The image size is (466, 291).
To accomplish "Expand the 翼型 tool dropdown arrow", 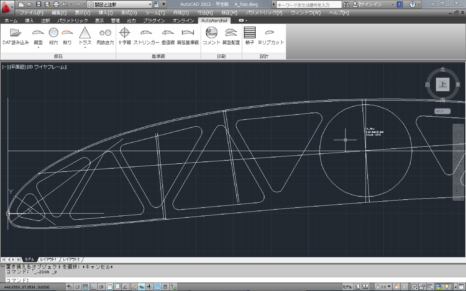I will 38,48.
